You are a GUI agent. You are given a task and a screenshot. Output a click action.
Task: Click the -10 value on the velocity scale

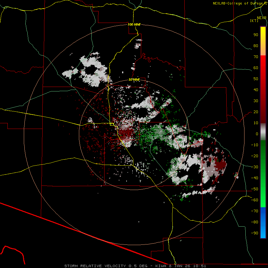(255, 145)
